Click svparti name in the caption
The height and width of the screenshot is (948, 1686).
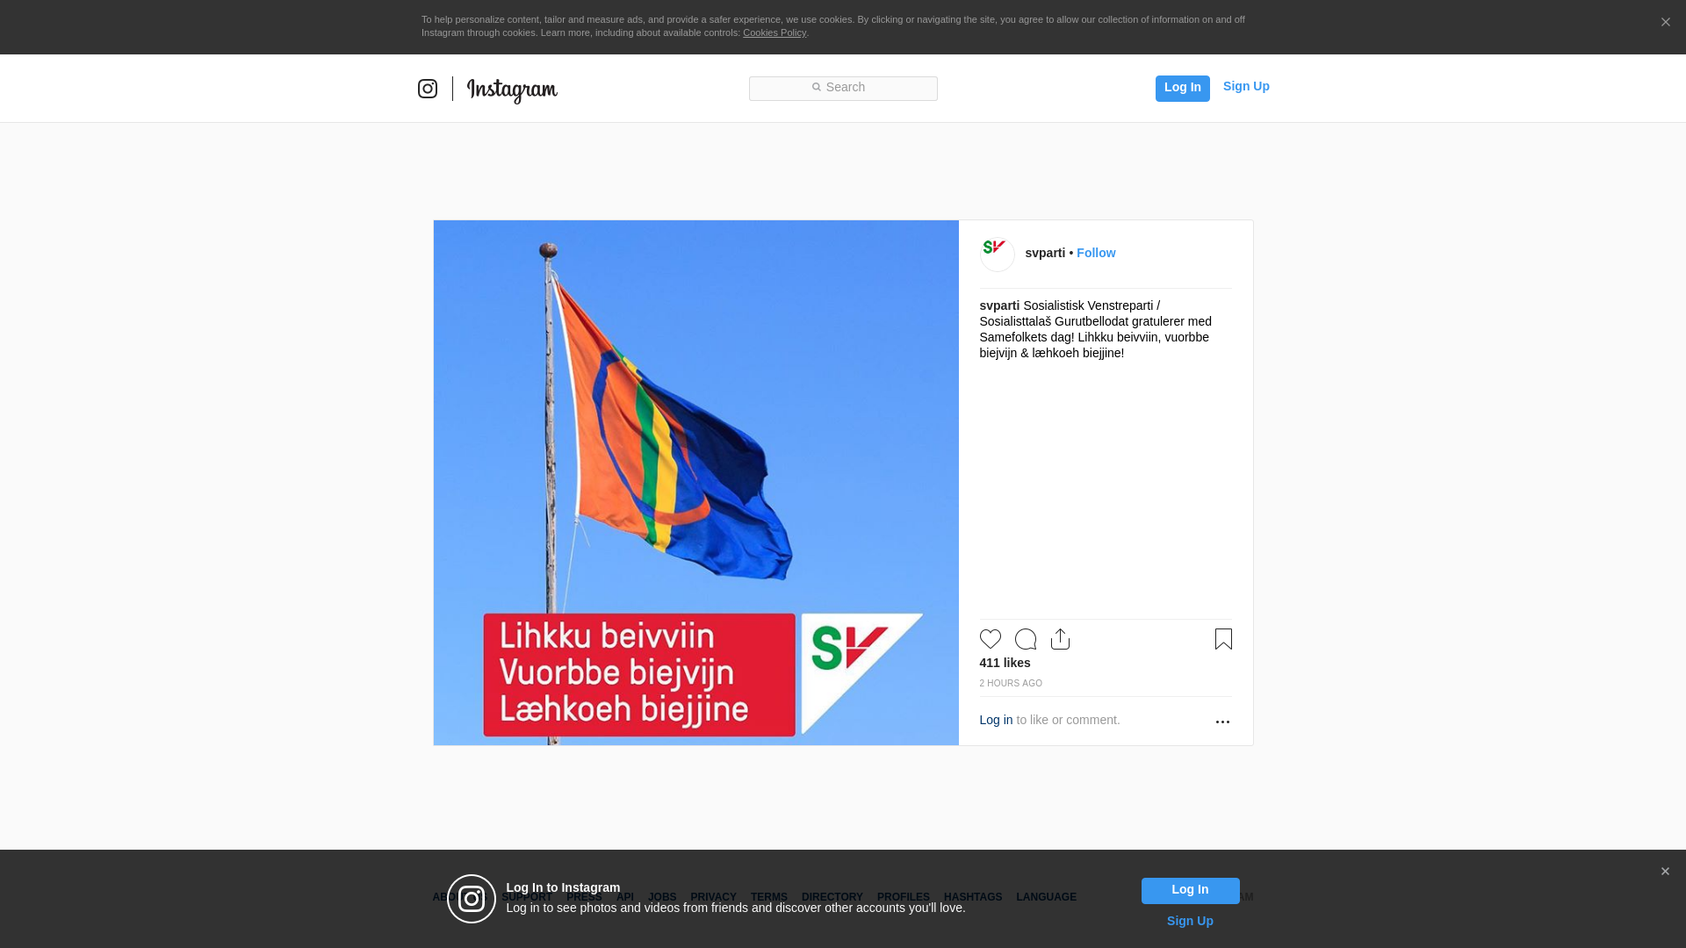tap(999, 305)
